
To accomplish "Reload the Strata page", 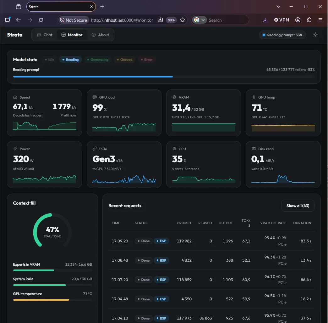I will [x=41, y=20].
